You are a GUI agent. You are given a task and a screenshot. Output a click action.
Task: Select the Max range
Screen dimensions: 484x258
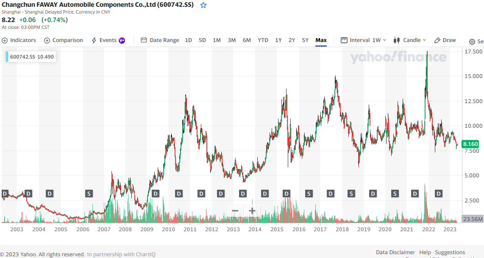(321, 40)
